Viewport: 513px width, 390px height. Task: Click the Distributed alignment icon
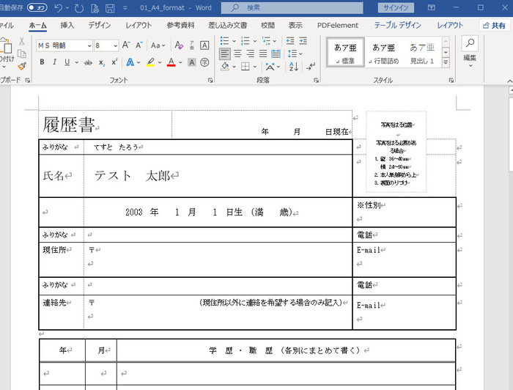point(276,54)
